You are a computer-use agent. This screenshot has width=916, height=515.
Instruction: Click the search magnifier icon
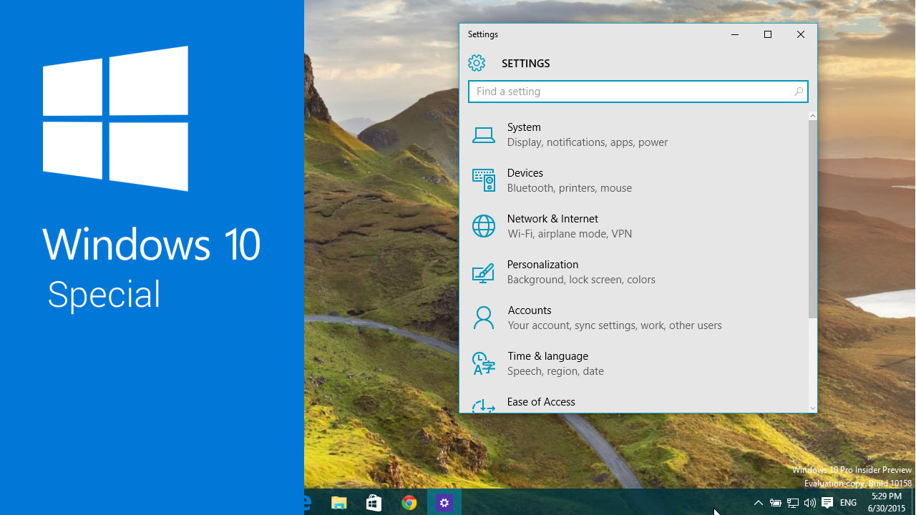point(799,92)
